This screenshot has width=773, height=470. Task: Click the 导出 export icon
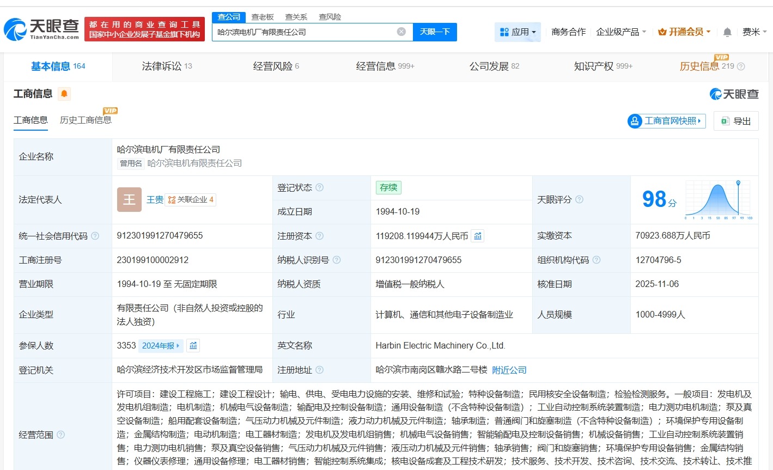pyautogui.click(x=725, y=120)
